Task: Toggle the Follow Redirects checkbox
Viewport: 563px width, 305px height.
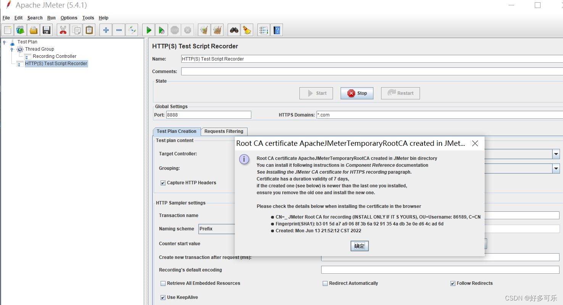Action: pos(453,283)
